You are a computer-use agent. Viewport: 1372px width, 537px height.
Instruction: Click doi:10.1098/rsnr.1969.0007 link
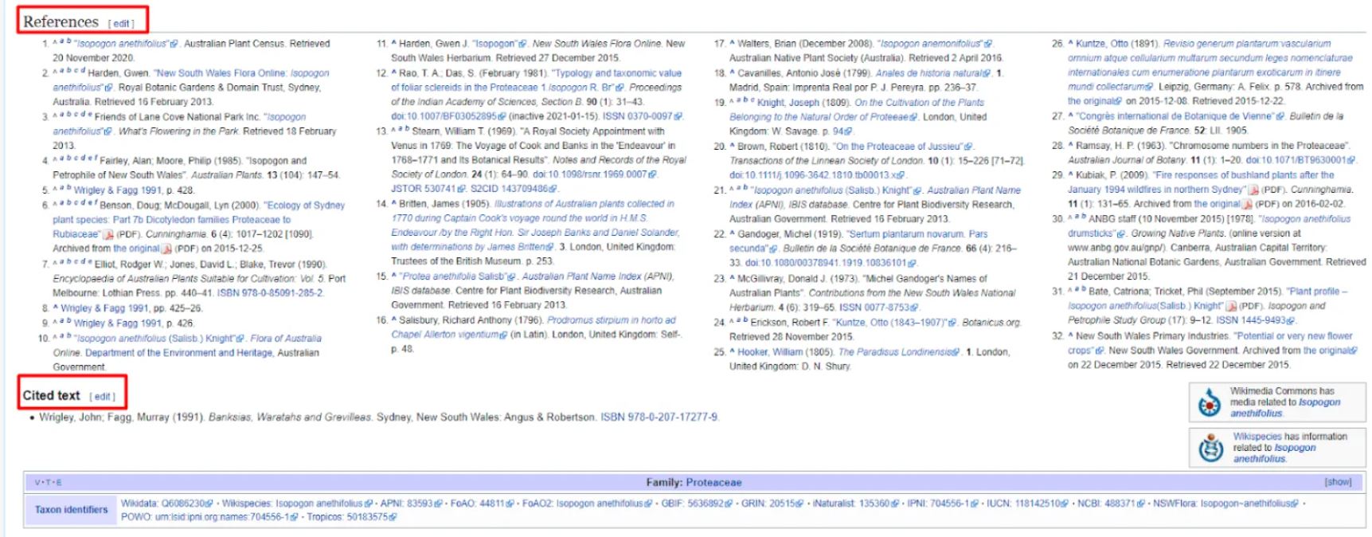(595, 174)
